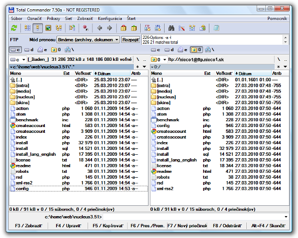Screen dimensions: 298x238
Task: Open the Pomocník help menu
Action: [x=277, y=18]
